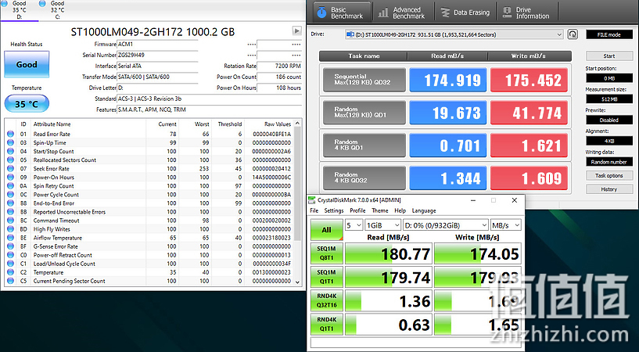Open the Help menu in CrystalDiskMark
This screenshot has height=352, width=639.
[x=400, y=210]
